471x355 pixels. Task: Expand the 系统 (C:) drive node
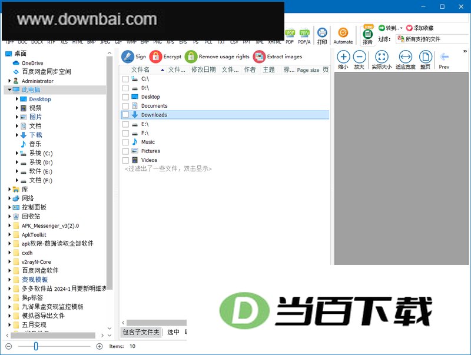click(17, 153)
